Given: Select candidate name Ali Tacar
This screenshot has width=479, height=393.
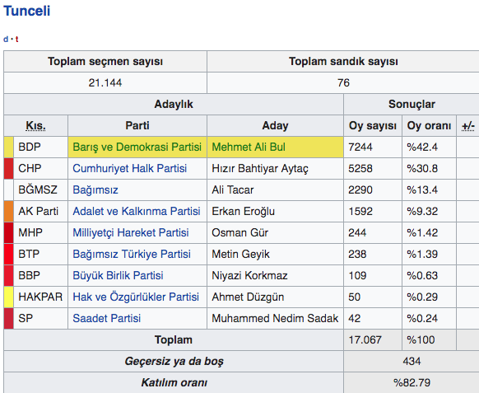Looking at the screenshot, I should pyautogui.click(x=233, y=190).
